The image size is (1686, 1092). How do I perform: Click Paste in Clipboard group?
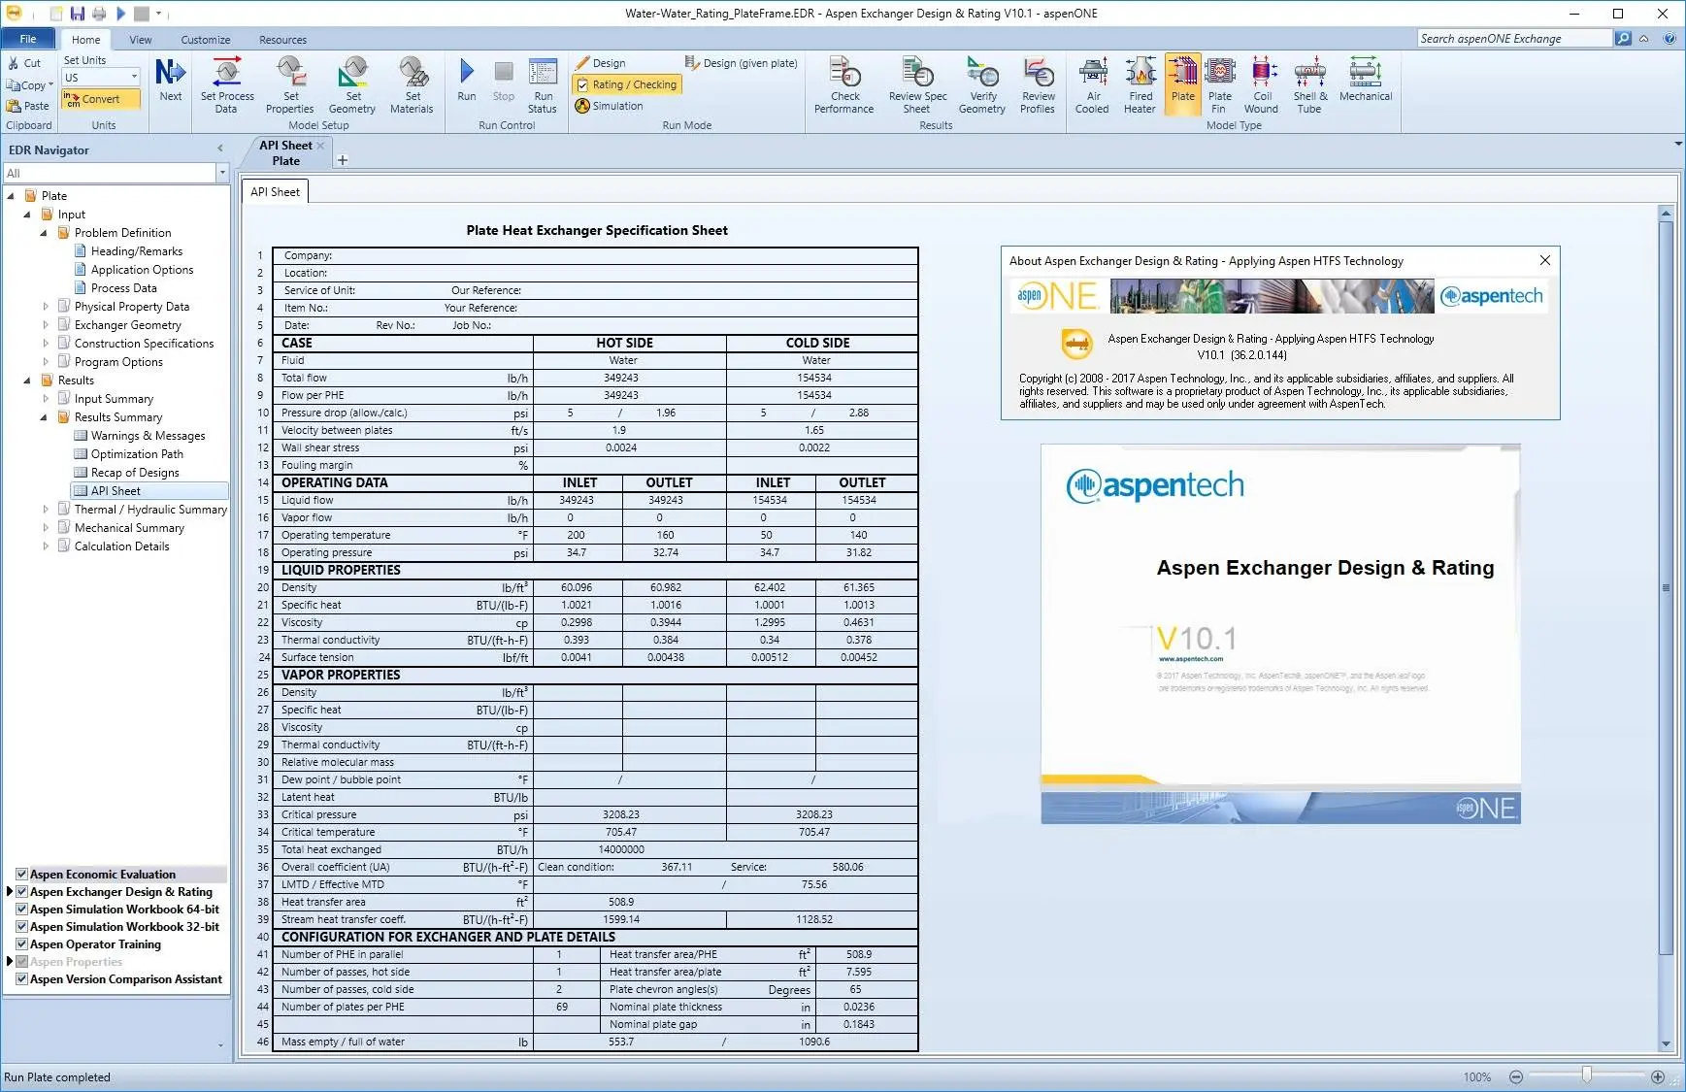click(x=27, y=106)
